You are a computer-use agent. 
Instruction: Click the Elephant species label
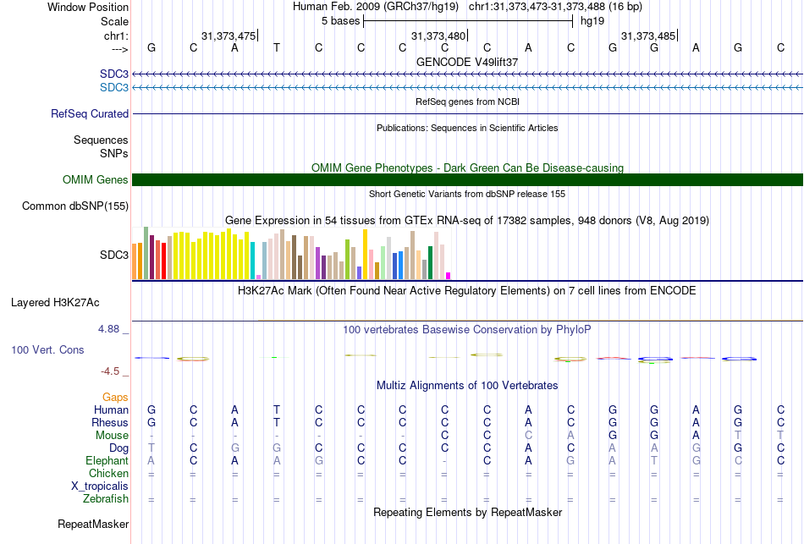click(x=107, y=460)
